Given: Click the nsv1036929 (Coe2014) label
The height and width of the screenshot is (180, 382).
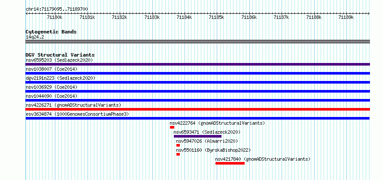Looking at the screenshot, I should pyautogui.click(x=52, y=87).
